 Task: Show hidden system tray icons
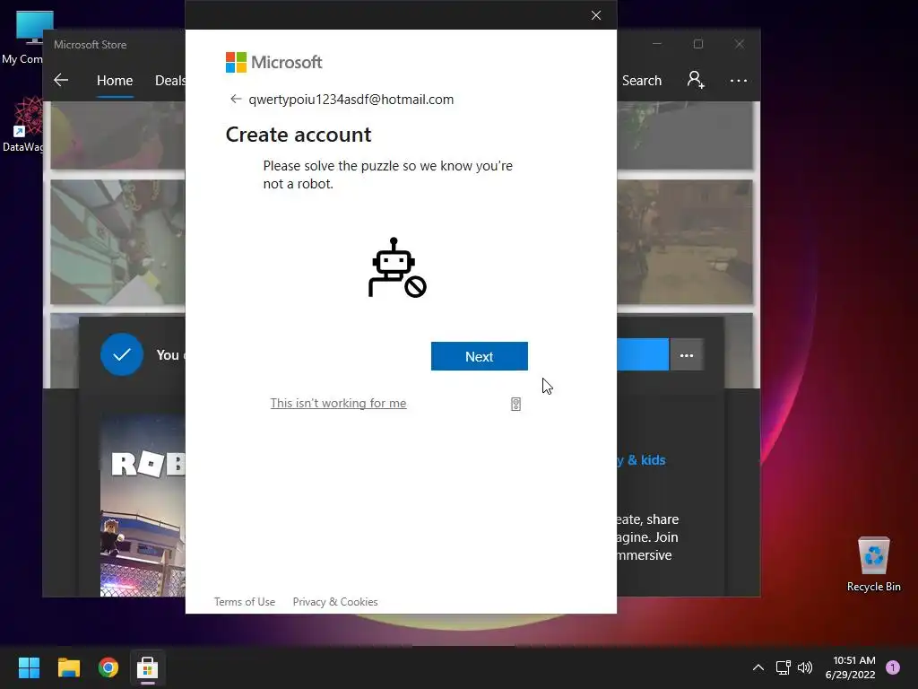(x=758, y=667)
